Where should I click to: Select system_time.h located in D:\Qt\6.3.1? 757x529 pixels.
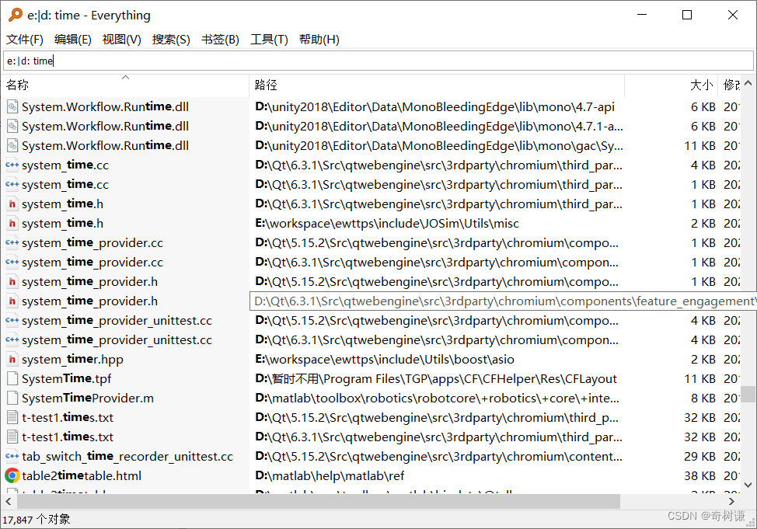pos(62,204)
